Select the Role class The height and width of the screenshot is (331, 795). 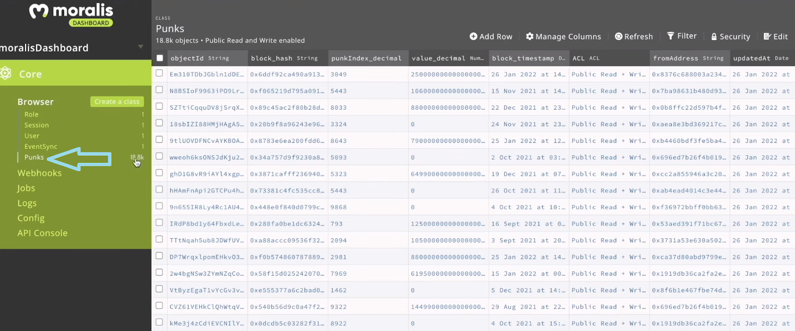31,114
